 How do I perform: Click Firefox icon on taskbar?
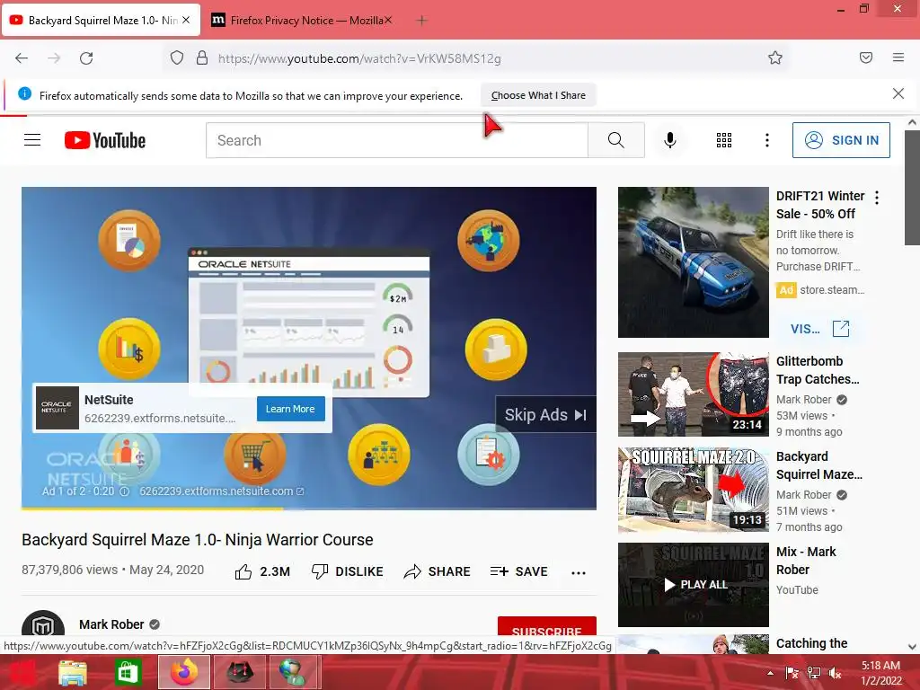click(x=184, y=672)
